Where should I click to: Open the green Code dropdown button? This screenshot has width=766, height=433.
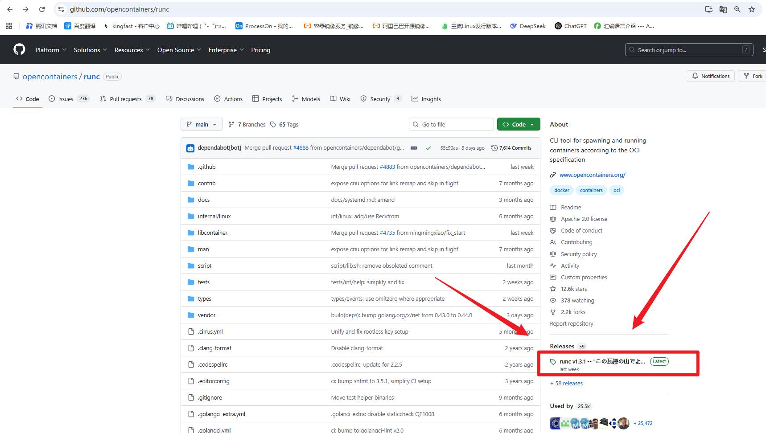[x=519, y=124]
